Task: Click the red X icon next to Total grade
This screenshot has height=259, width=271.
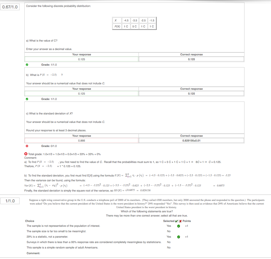Action: (26, 154)
